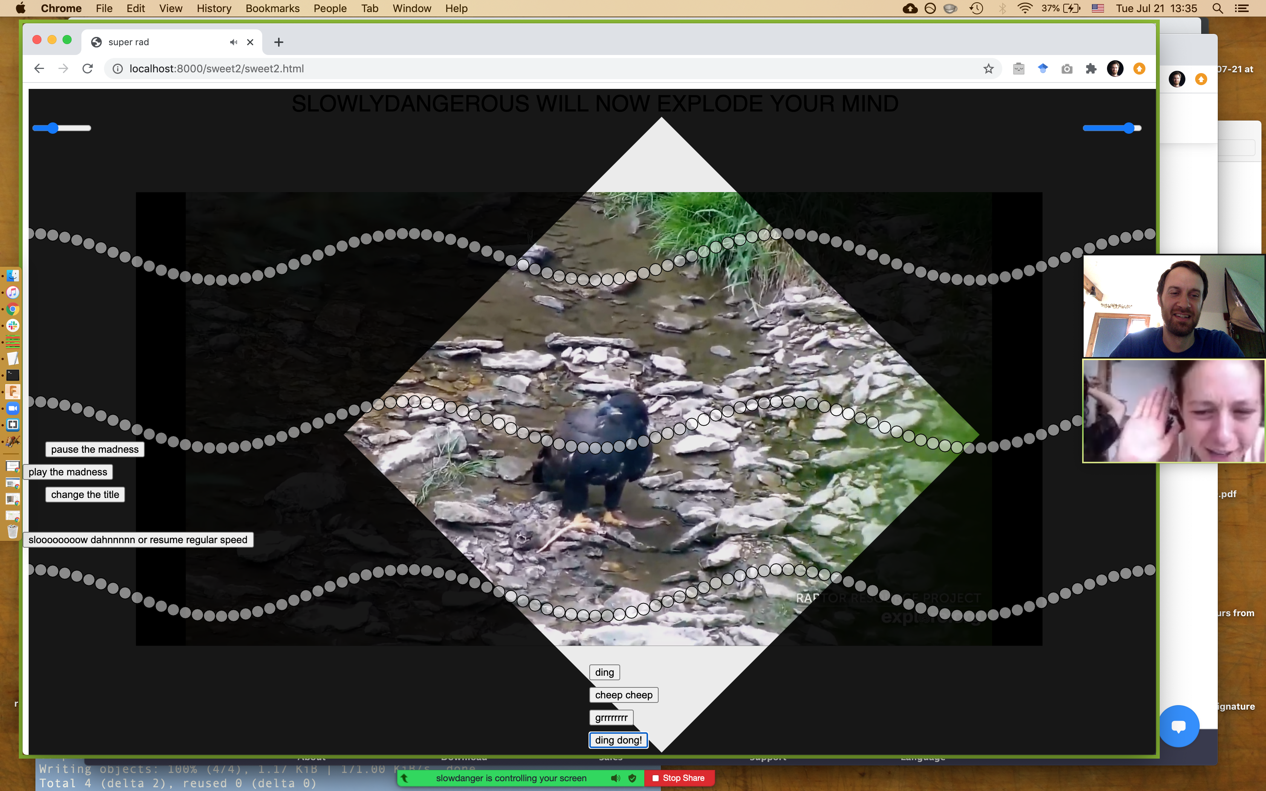This screenshot has height=791, width=1266.
Task: Open Zoom from the Dock
Action: (x=12, y=408)
